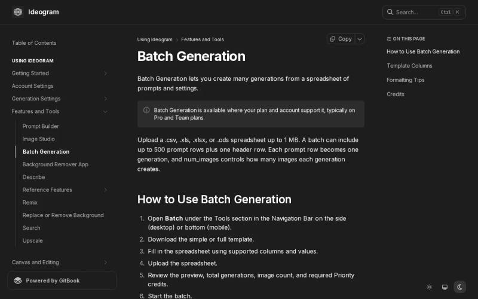Open the Image Studio page
478x299 pixels.
click(x=38, y=139)
